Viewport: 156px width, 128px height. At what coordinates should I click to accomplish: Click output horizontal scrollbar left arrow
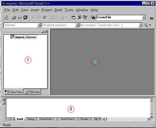click(103, 119)
